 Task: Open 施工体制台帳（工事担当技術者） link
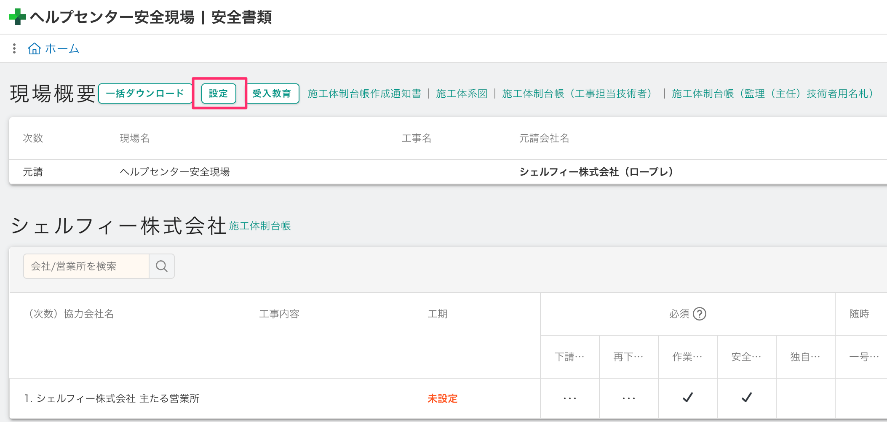click(x=579, y=93)
